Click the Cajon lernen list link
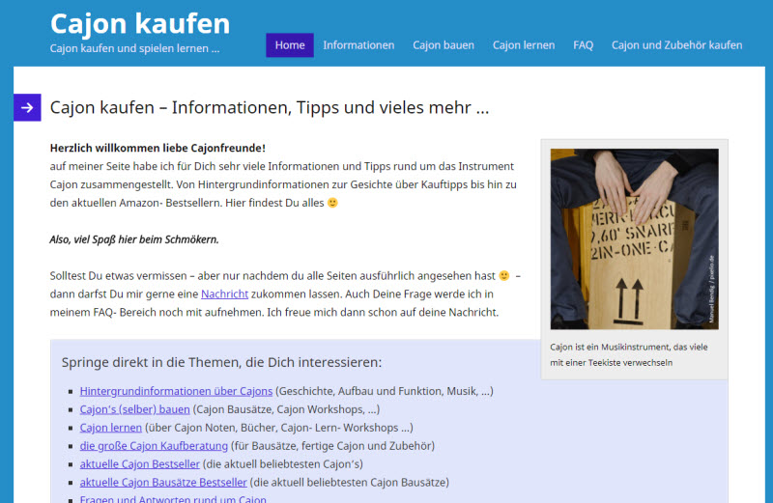The width and height of the screenshot is (773, 503). tap(108, 428)
